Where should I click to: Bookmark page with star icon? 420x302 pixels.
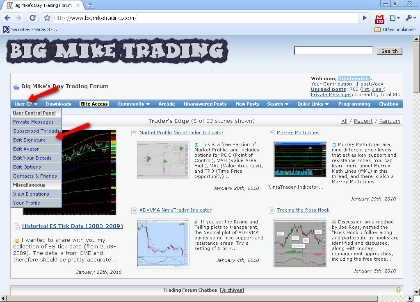[47, 18]
